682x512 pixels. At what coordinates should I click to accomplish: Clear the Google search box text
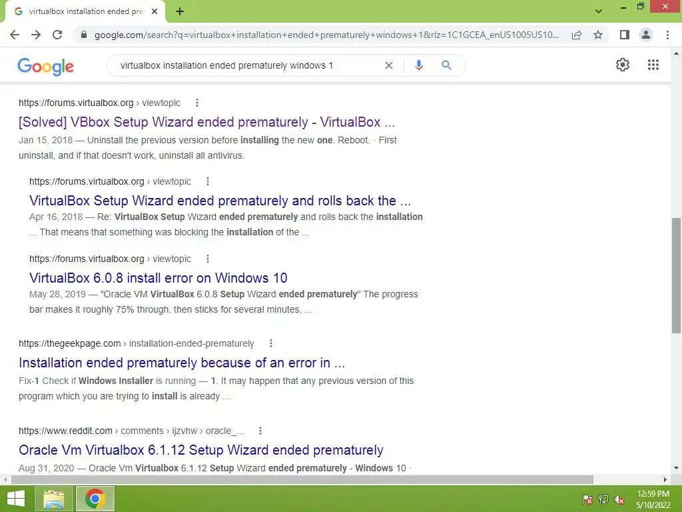point(389,65)
